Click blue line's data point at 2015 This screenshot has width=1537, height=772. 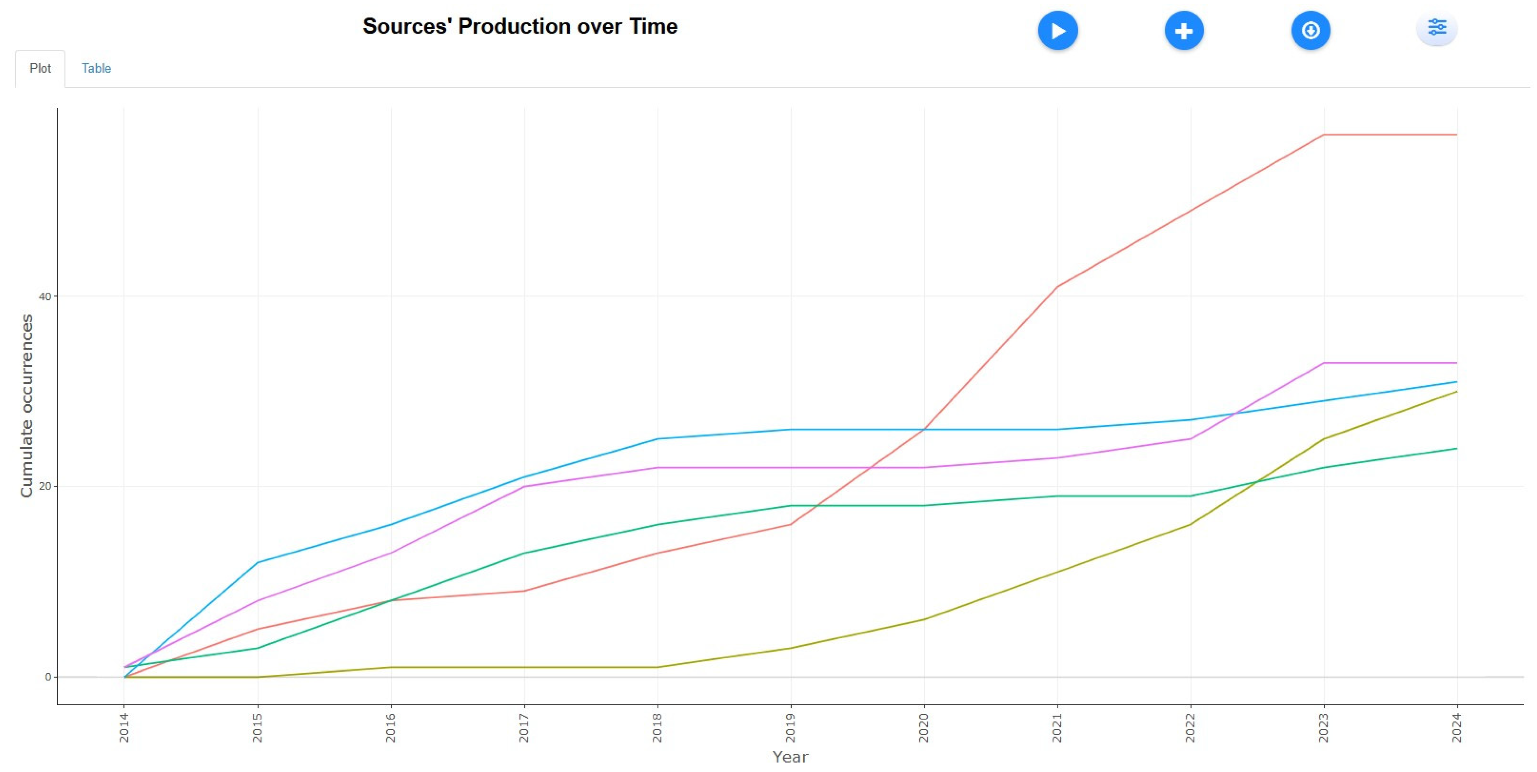[x=257, y=563]
